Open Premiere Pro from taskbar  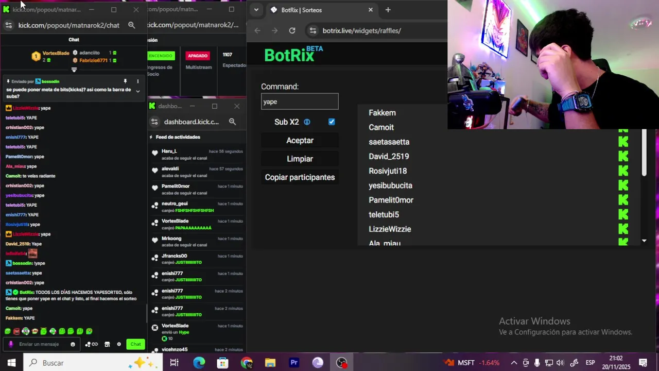[x=294, y=363]
